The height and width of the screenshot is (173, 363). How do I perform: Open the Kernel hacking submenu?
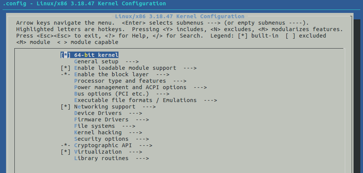98,133
